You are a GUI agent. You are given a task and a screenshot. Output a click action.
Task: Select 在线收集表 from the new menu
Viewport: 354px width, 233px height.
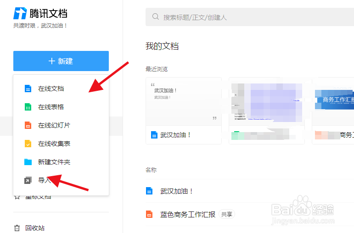pos(54,144)
